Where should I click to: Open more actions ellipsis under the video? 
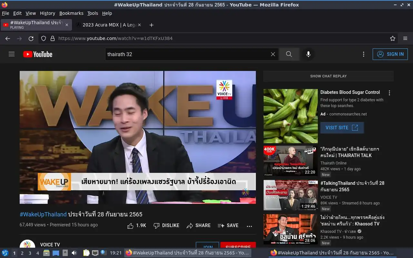[249, 226]
